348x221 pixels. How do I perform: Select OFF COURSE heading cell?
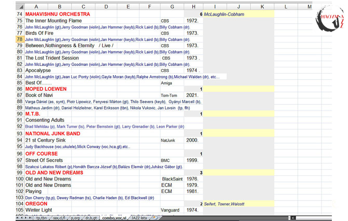[42, 154]
